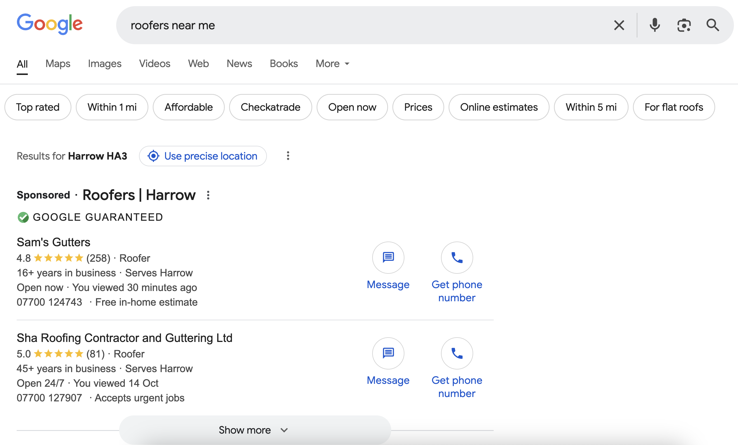Click Message icon for Sam's Gutters
738x445 pixels.
tap(388, 257)
